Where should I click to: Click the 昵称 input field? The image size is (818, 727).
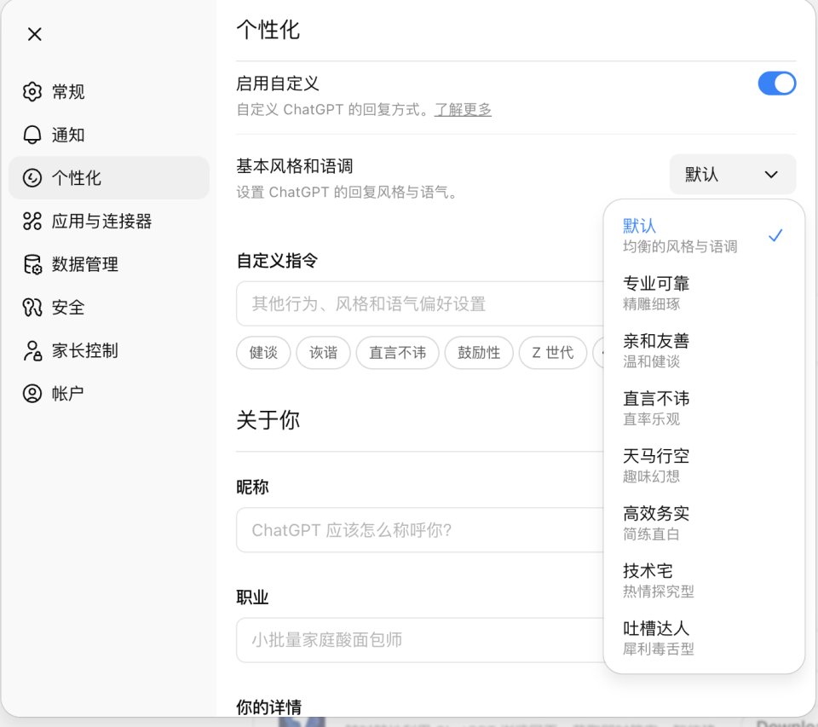419,530
